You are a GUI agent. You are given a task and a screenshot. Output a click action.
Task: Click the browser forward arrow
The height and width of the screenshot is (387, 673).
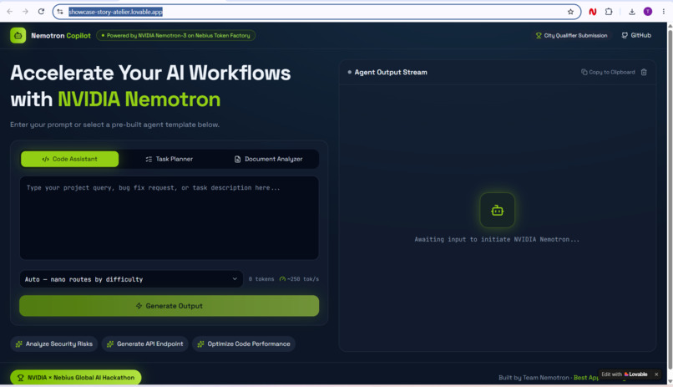click(25, 12)
